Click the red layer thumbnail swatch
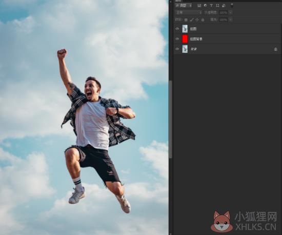Viewport: 282px width, 235px height. 185,39
